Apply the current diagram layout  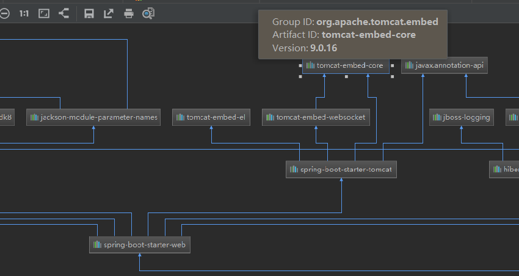pyautogui.click(x=64, y=13)
